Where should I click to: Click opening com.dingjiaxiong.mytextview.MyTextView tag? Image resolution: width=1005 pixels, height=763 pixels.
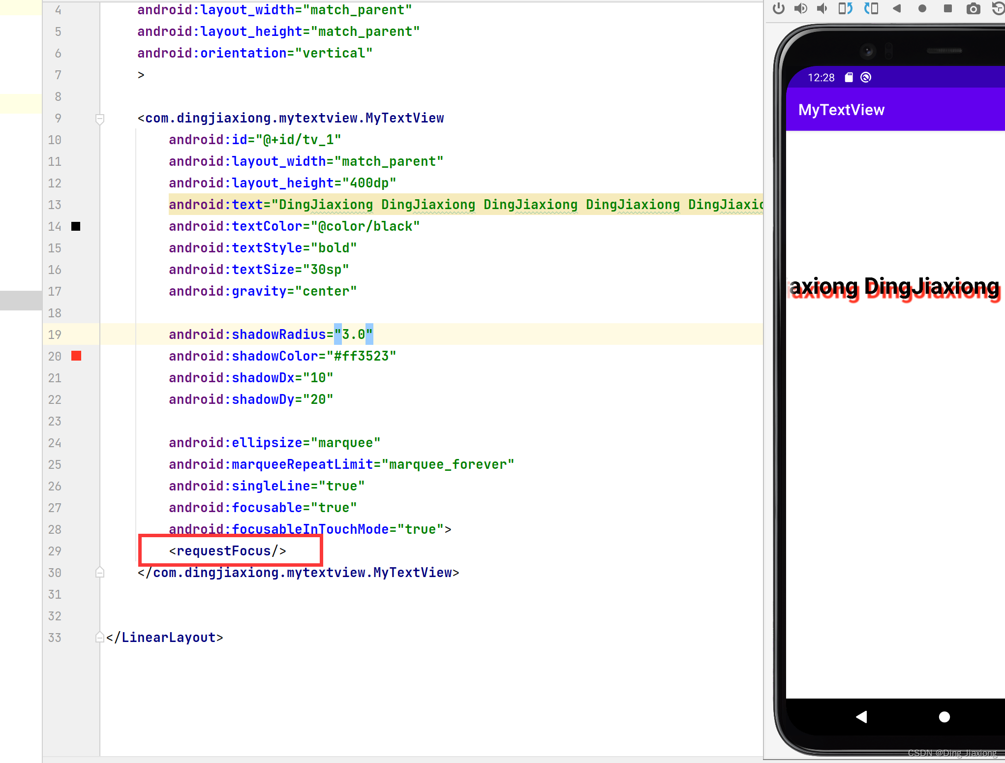pyautogui.click(x=290, y=118)
